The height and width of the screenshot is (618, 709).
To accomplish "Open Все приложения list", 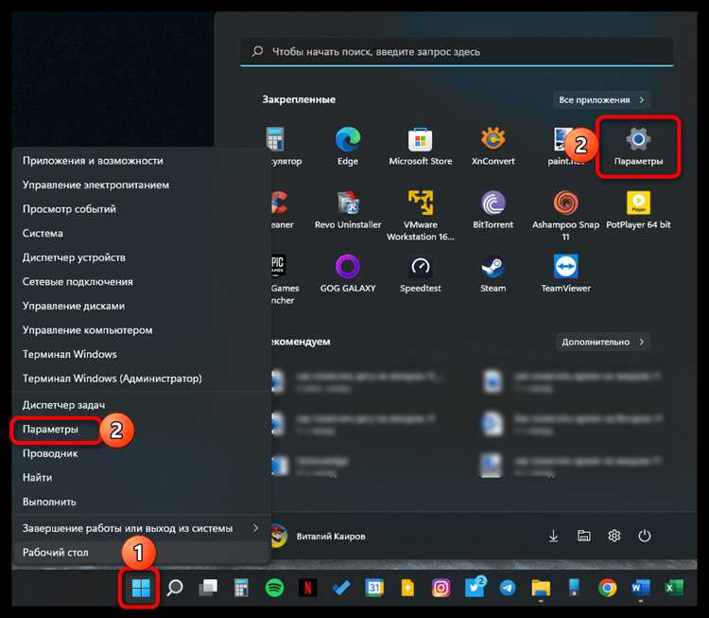I will tap(601, 99).
